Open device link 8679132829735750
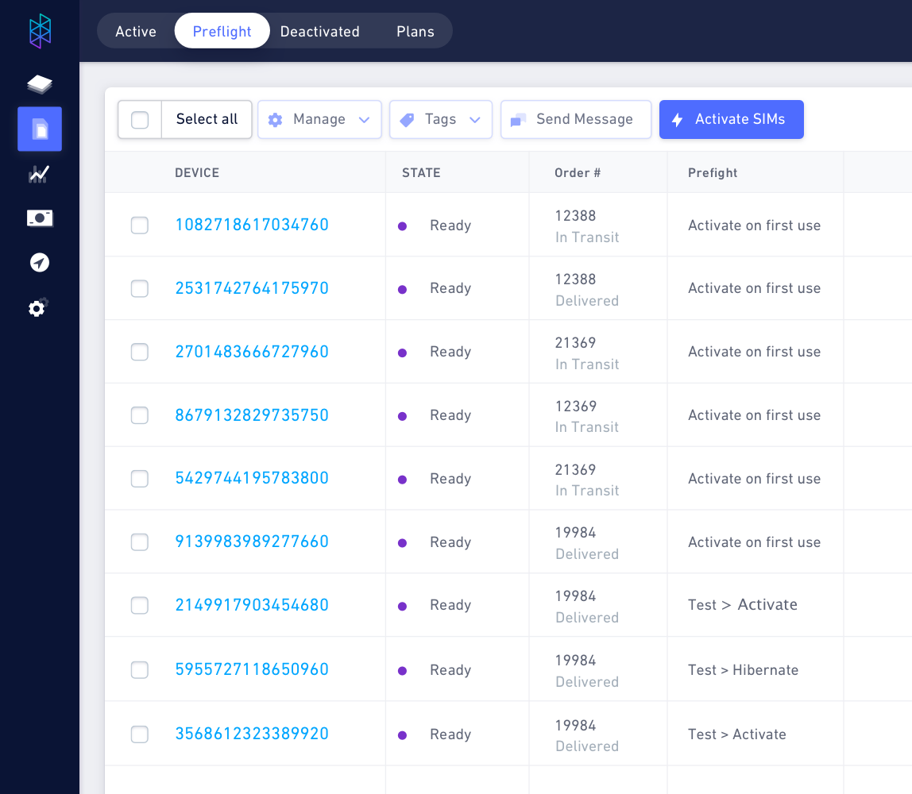This screenshot has height=794, width=912. click(x=252, y=414)
